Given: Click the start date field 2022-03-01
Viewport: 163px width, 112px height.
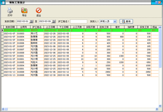Looking at the screenshot, I should (x=23, y=22).
